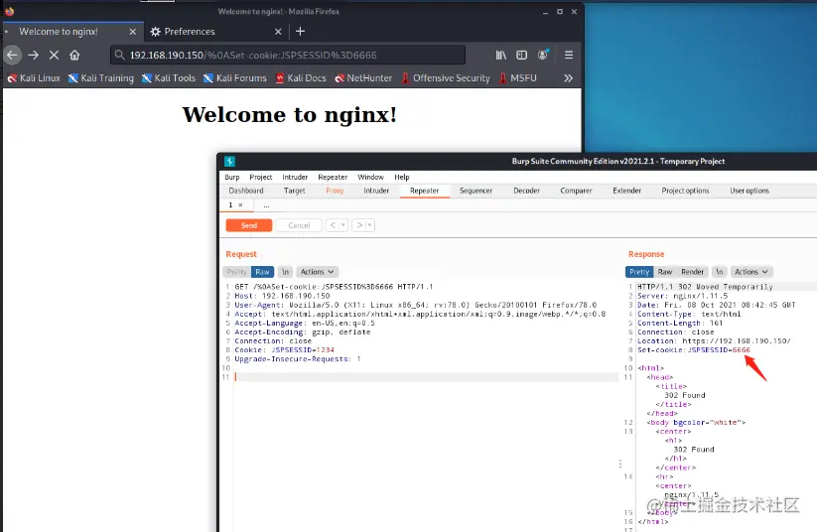Select Raw view in Response pane
The width and height of the screenshot is (817, 532).
coord(665,272)
